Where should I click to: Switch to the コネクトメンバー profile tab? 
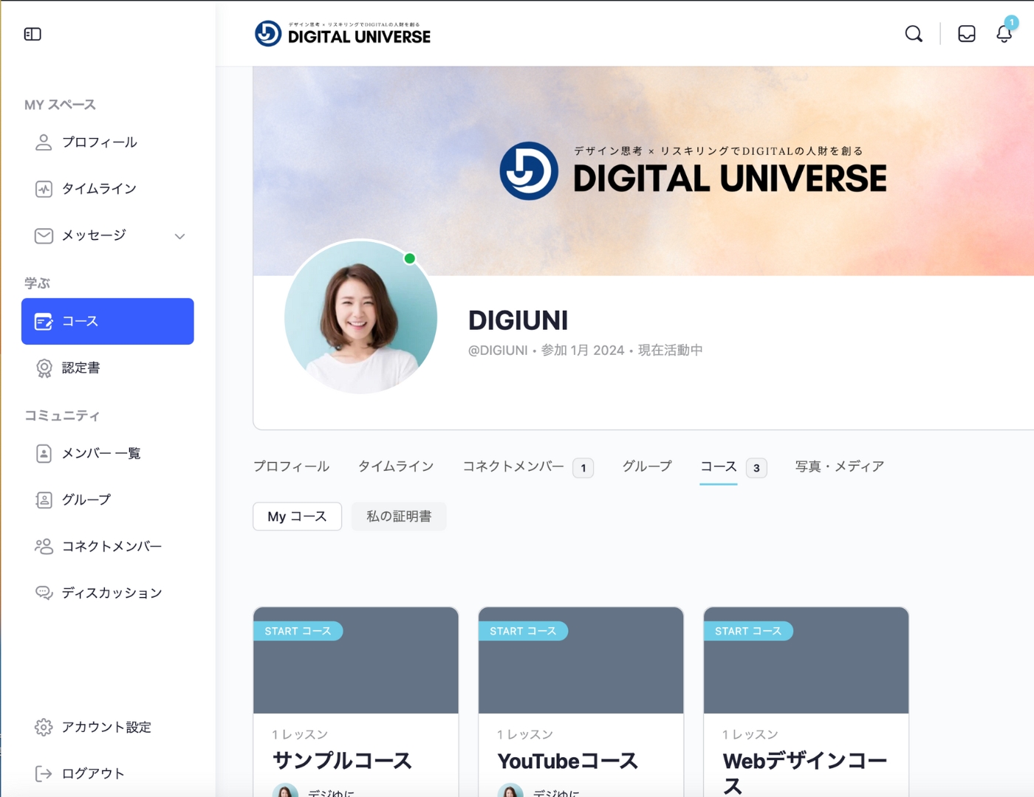click(513, 466)
